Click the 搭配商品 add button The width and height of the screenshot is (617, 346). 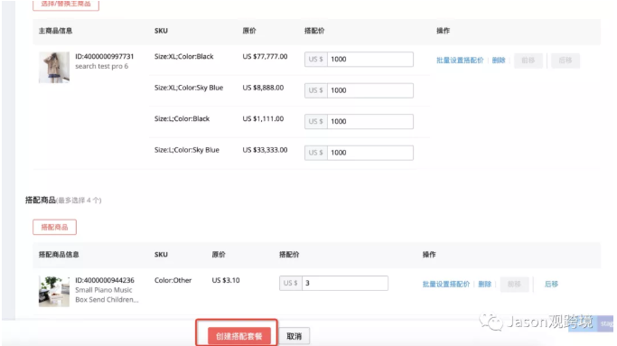(x=54, y=227)
